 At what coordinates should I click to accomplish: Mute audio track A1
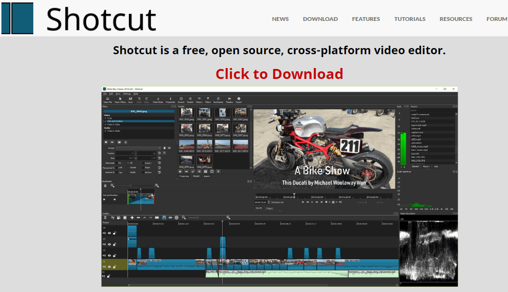(104, 276)
